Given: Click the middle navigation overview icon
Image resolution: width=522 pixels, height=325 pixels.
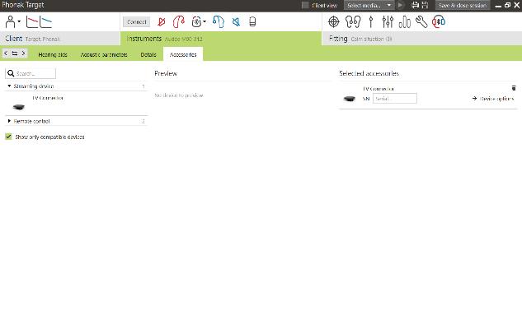Looking at the screenshot, I should click(15, 53).
